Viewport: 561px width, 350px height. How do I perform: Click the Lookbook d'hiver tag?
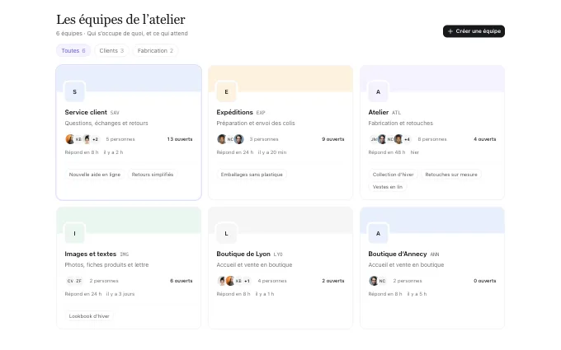[89, 316]
